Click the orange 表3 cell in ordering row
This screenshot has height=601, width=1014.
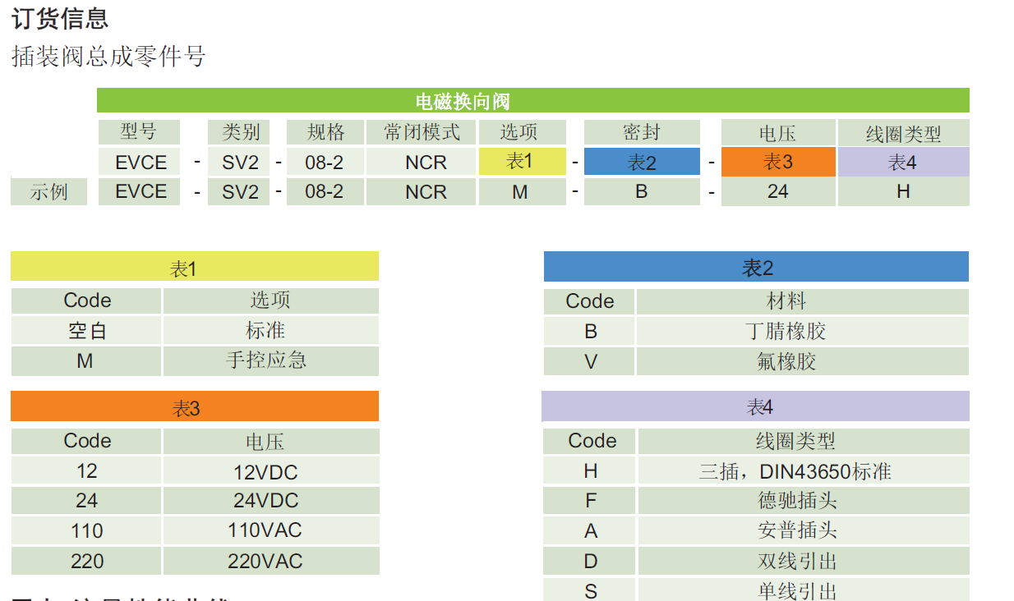[x=777, y=162]
